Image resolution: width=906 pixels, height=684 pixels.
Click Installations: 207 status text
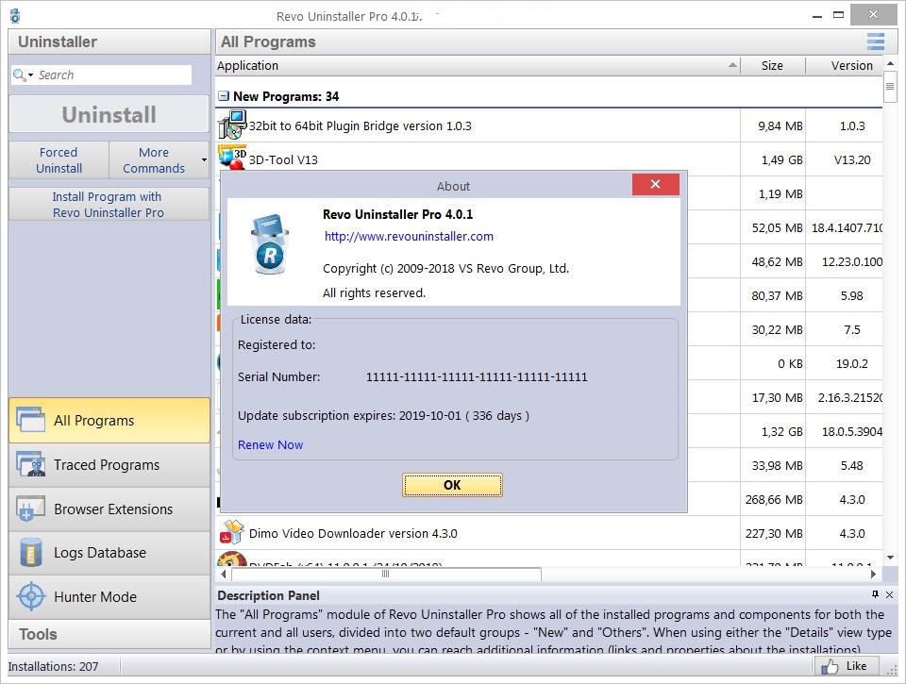[x=53, y=667]
